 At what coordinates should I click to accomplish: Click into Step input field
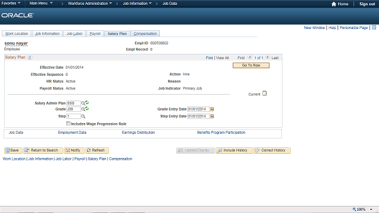coord(73,116)
